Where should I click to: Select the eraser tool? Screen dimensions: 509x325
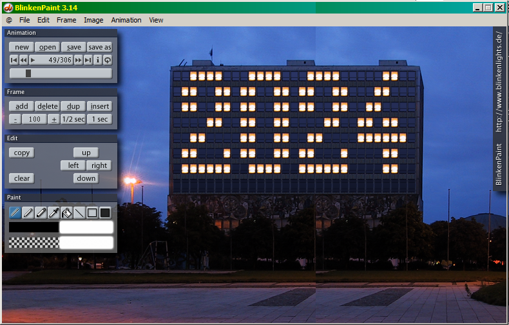[x=41, y=213]
